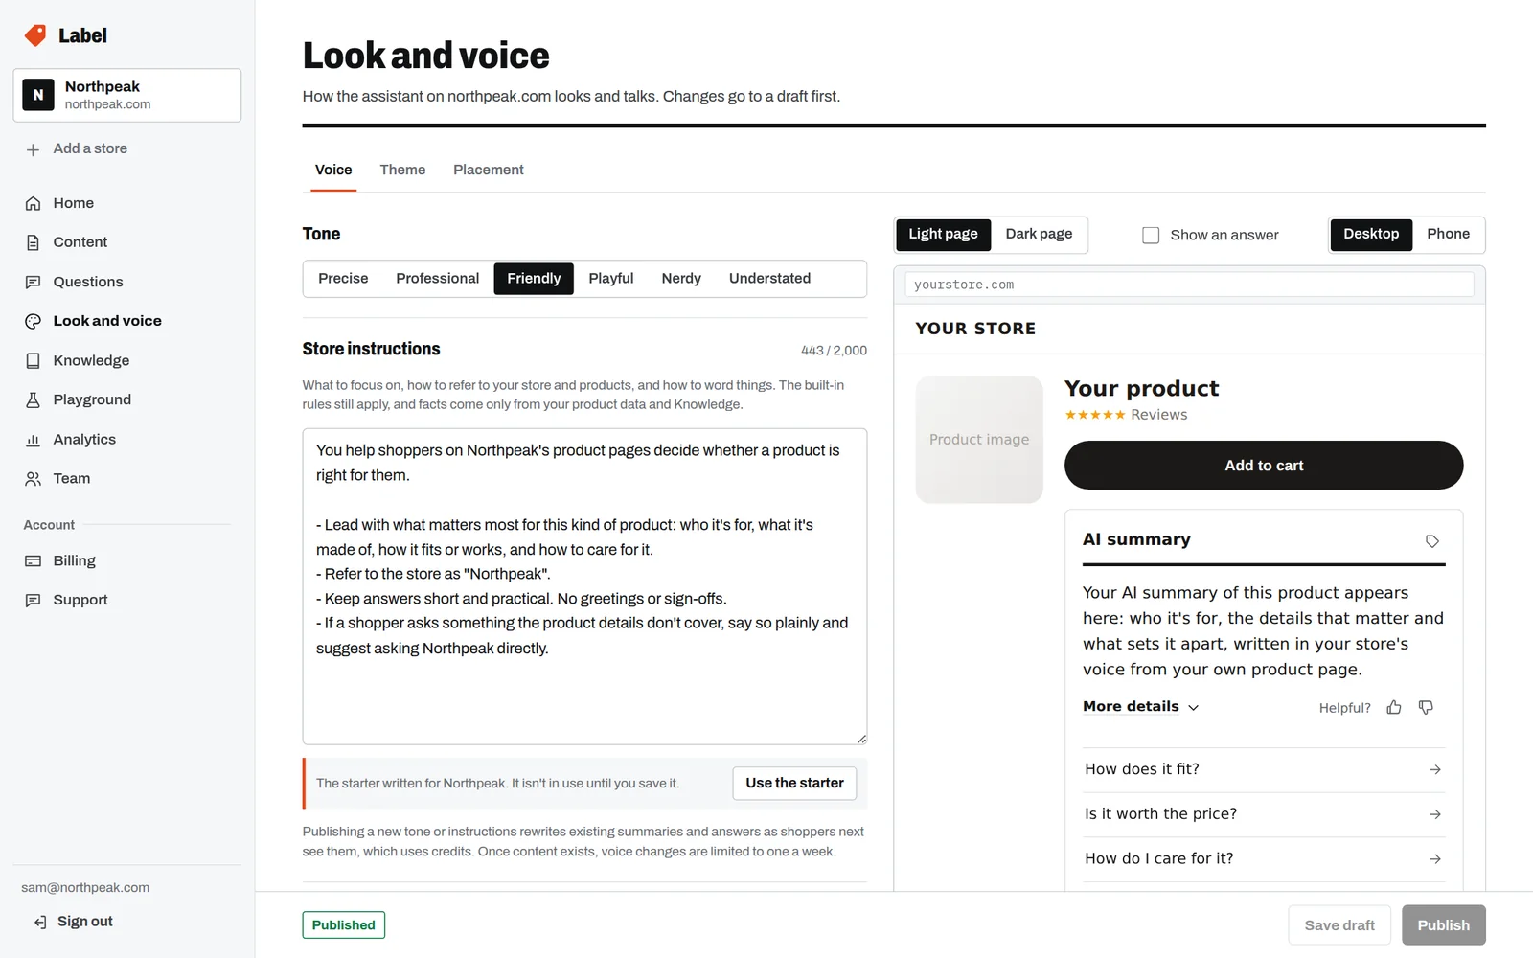
Task: Select the Friendly tone
Action: tap(534, 279)
